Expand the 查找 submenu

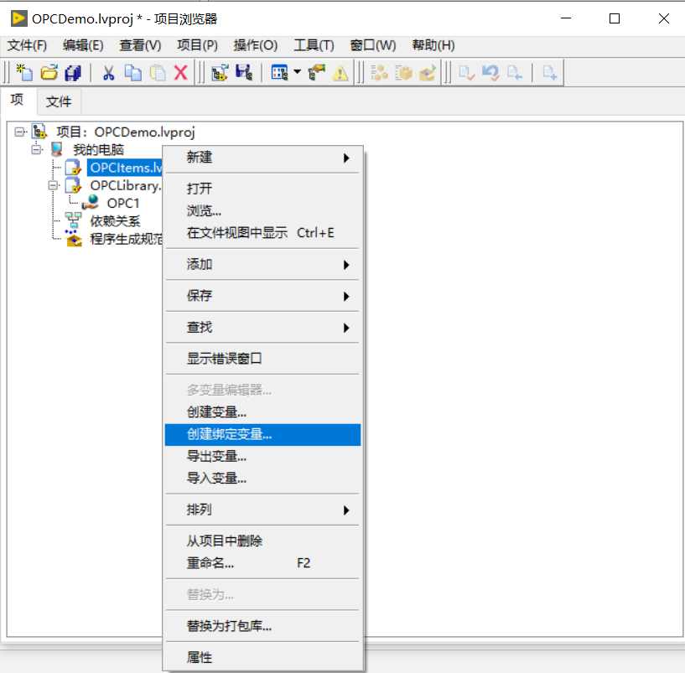click(263, 328)
